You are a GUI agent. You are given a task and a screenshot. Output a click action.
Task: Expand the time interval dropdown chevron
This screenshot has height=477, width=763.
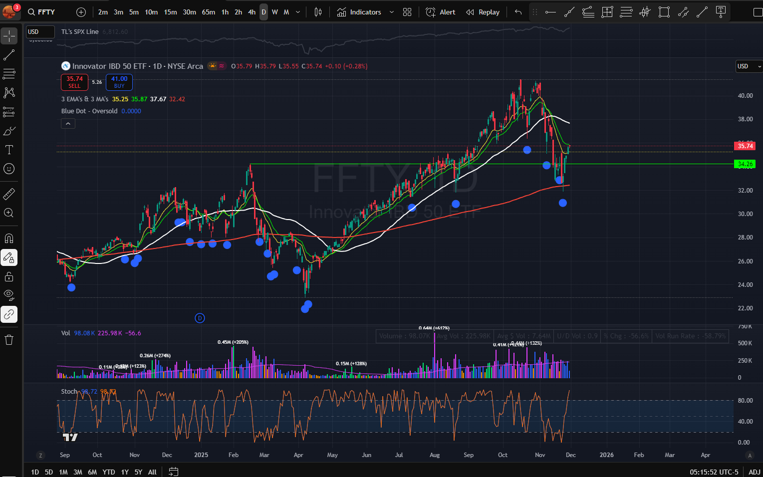[298, 12]
